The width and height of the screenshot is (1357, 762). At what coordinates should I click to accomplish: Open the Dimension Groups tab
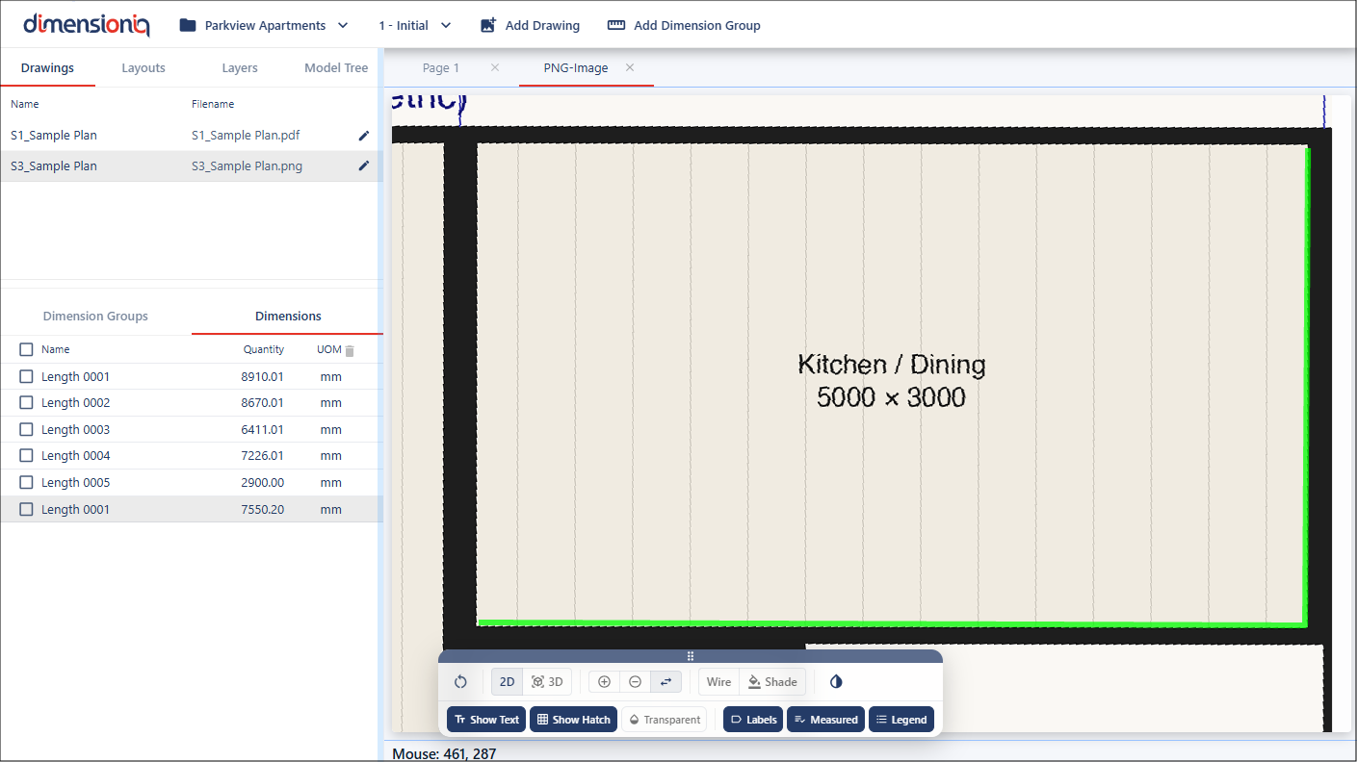[95, 317]
